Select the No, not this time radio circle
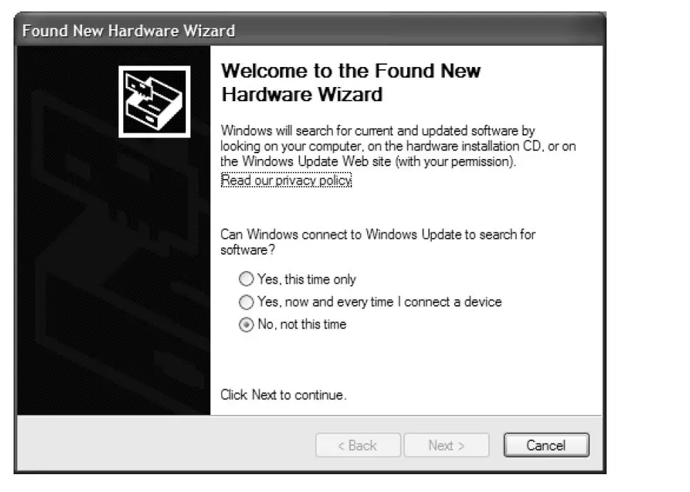Viewport: 690px width, 492px height. point(246,324)
